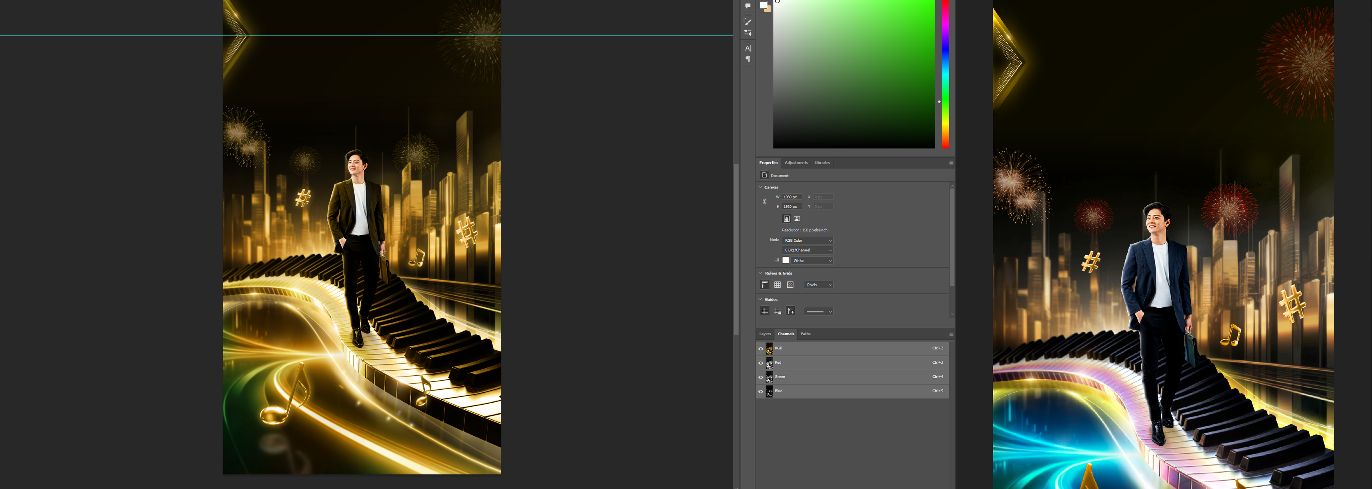Click the smart guides icon
The width and height of the screenshot is (1372, 489).
click(x=790, y=311)
